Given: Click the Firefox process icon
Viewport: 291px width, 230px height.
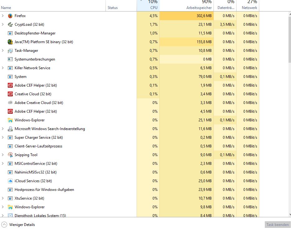Looking at the screenshot, I should click(10, 16).
